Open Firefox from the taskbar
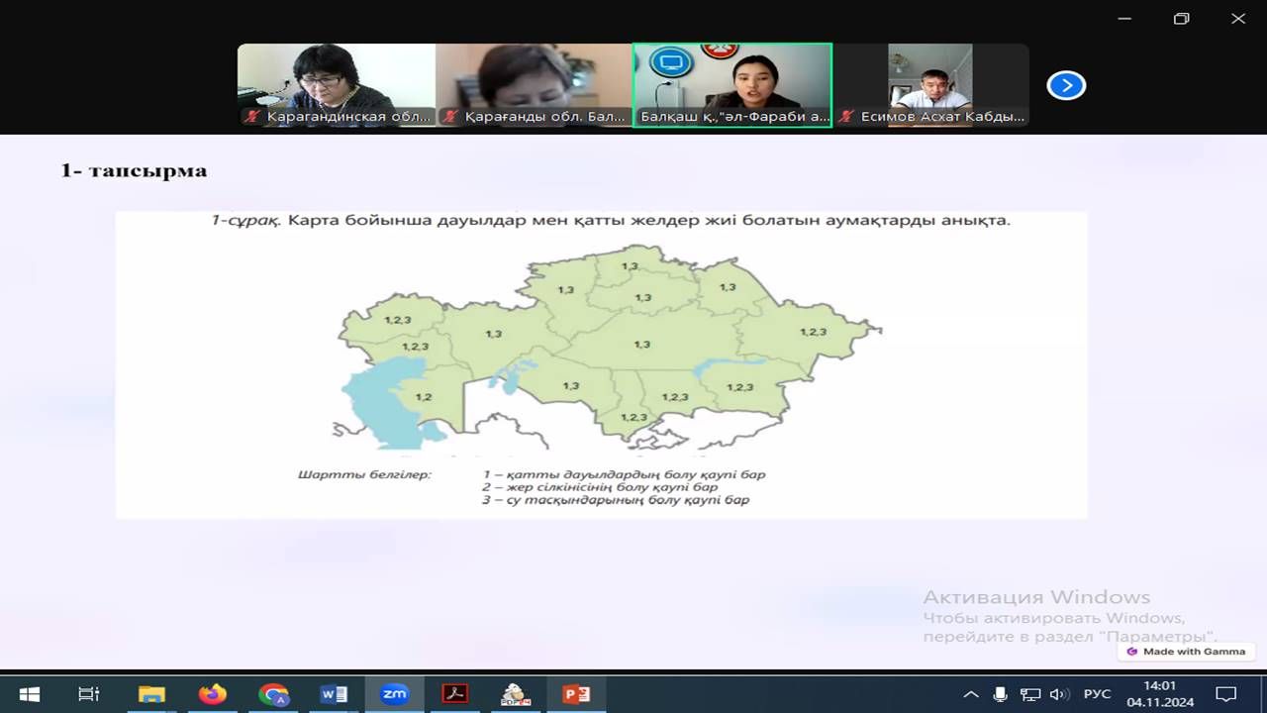This screenshot has height=713, width=1267. click(212, 694)
